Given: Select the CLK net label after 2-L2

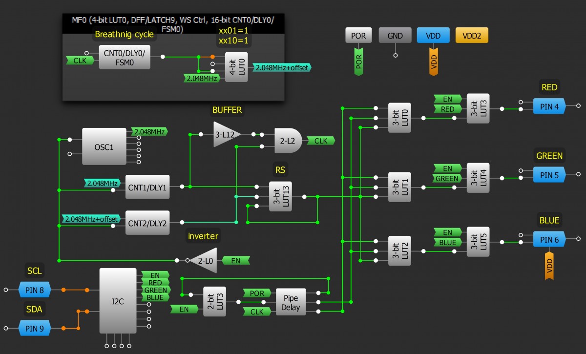Looking at the screenshot, I should click(x=321, y=141).
